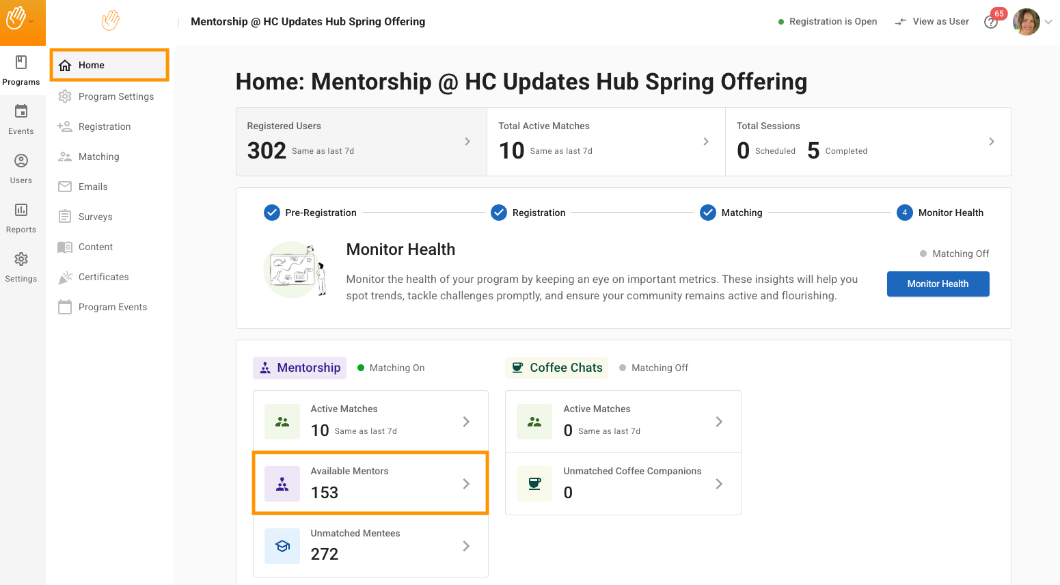
Task: Select the Matching step checkmark
Action: click(708, 213)
